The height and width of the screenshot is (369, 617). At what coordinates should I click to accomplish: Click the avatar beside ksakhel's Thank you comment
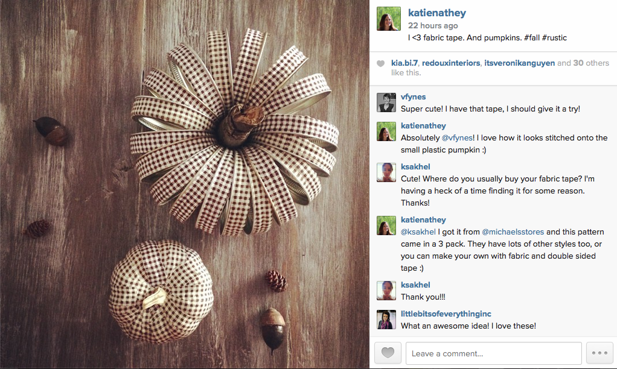(386, 291)
